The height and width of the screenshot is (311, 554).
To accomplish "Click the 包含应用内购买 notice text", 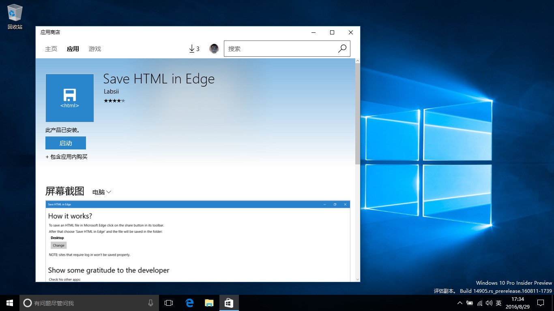I will [67, 157].
